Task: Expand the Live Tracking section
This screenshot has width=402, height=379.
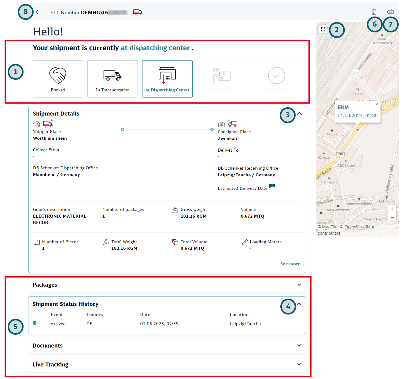Action: (299, 364)
